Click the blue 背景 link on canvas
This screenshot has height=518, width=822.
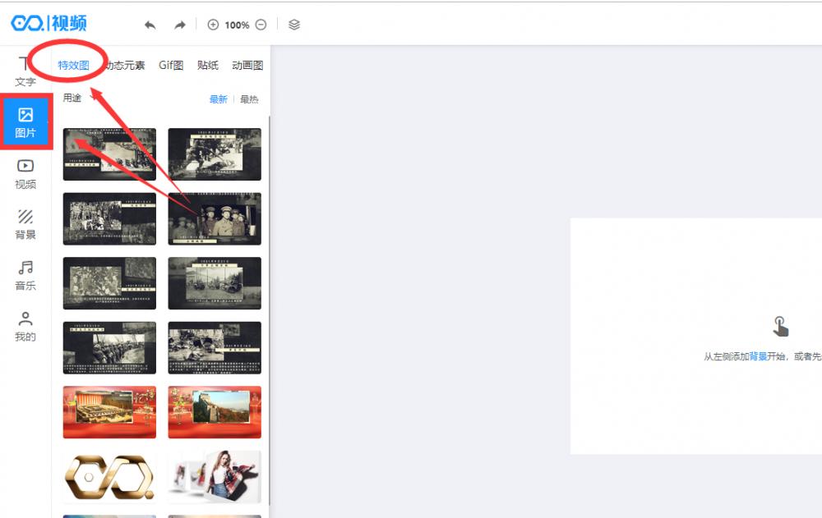tap(757, 357)
